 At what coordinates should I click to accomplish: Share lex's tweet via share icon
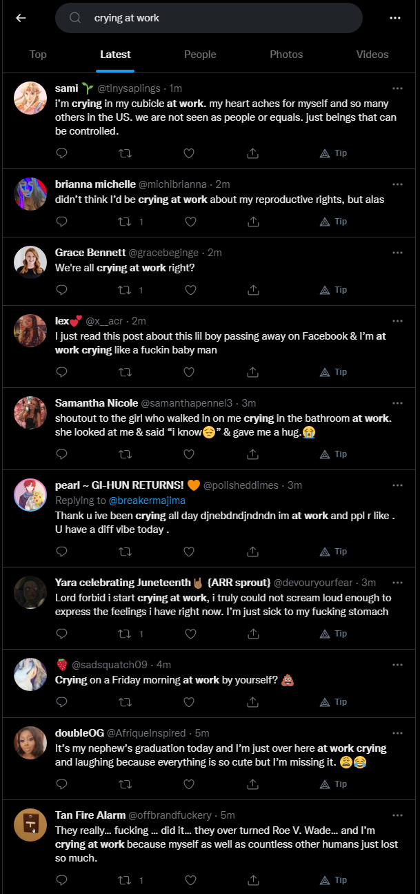point(253,372)
